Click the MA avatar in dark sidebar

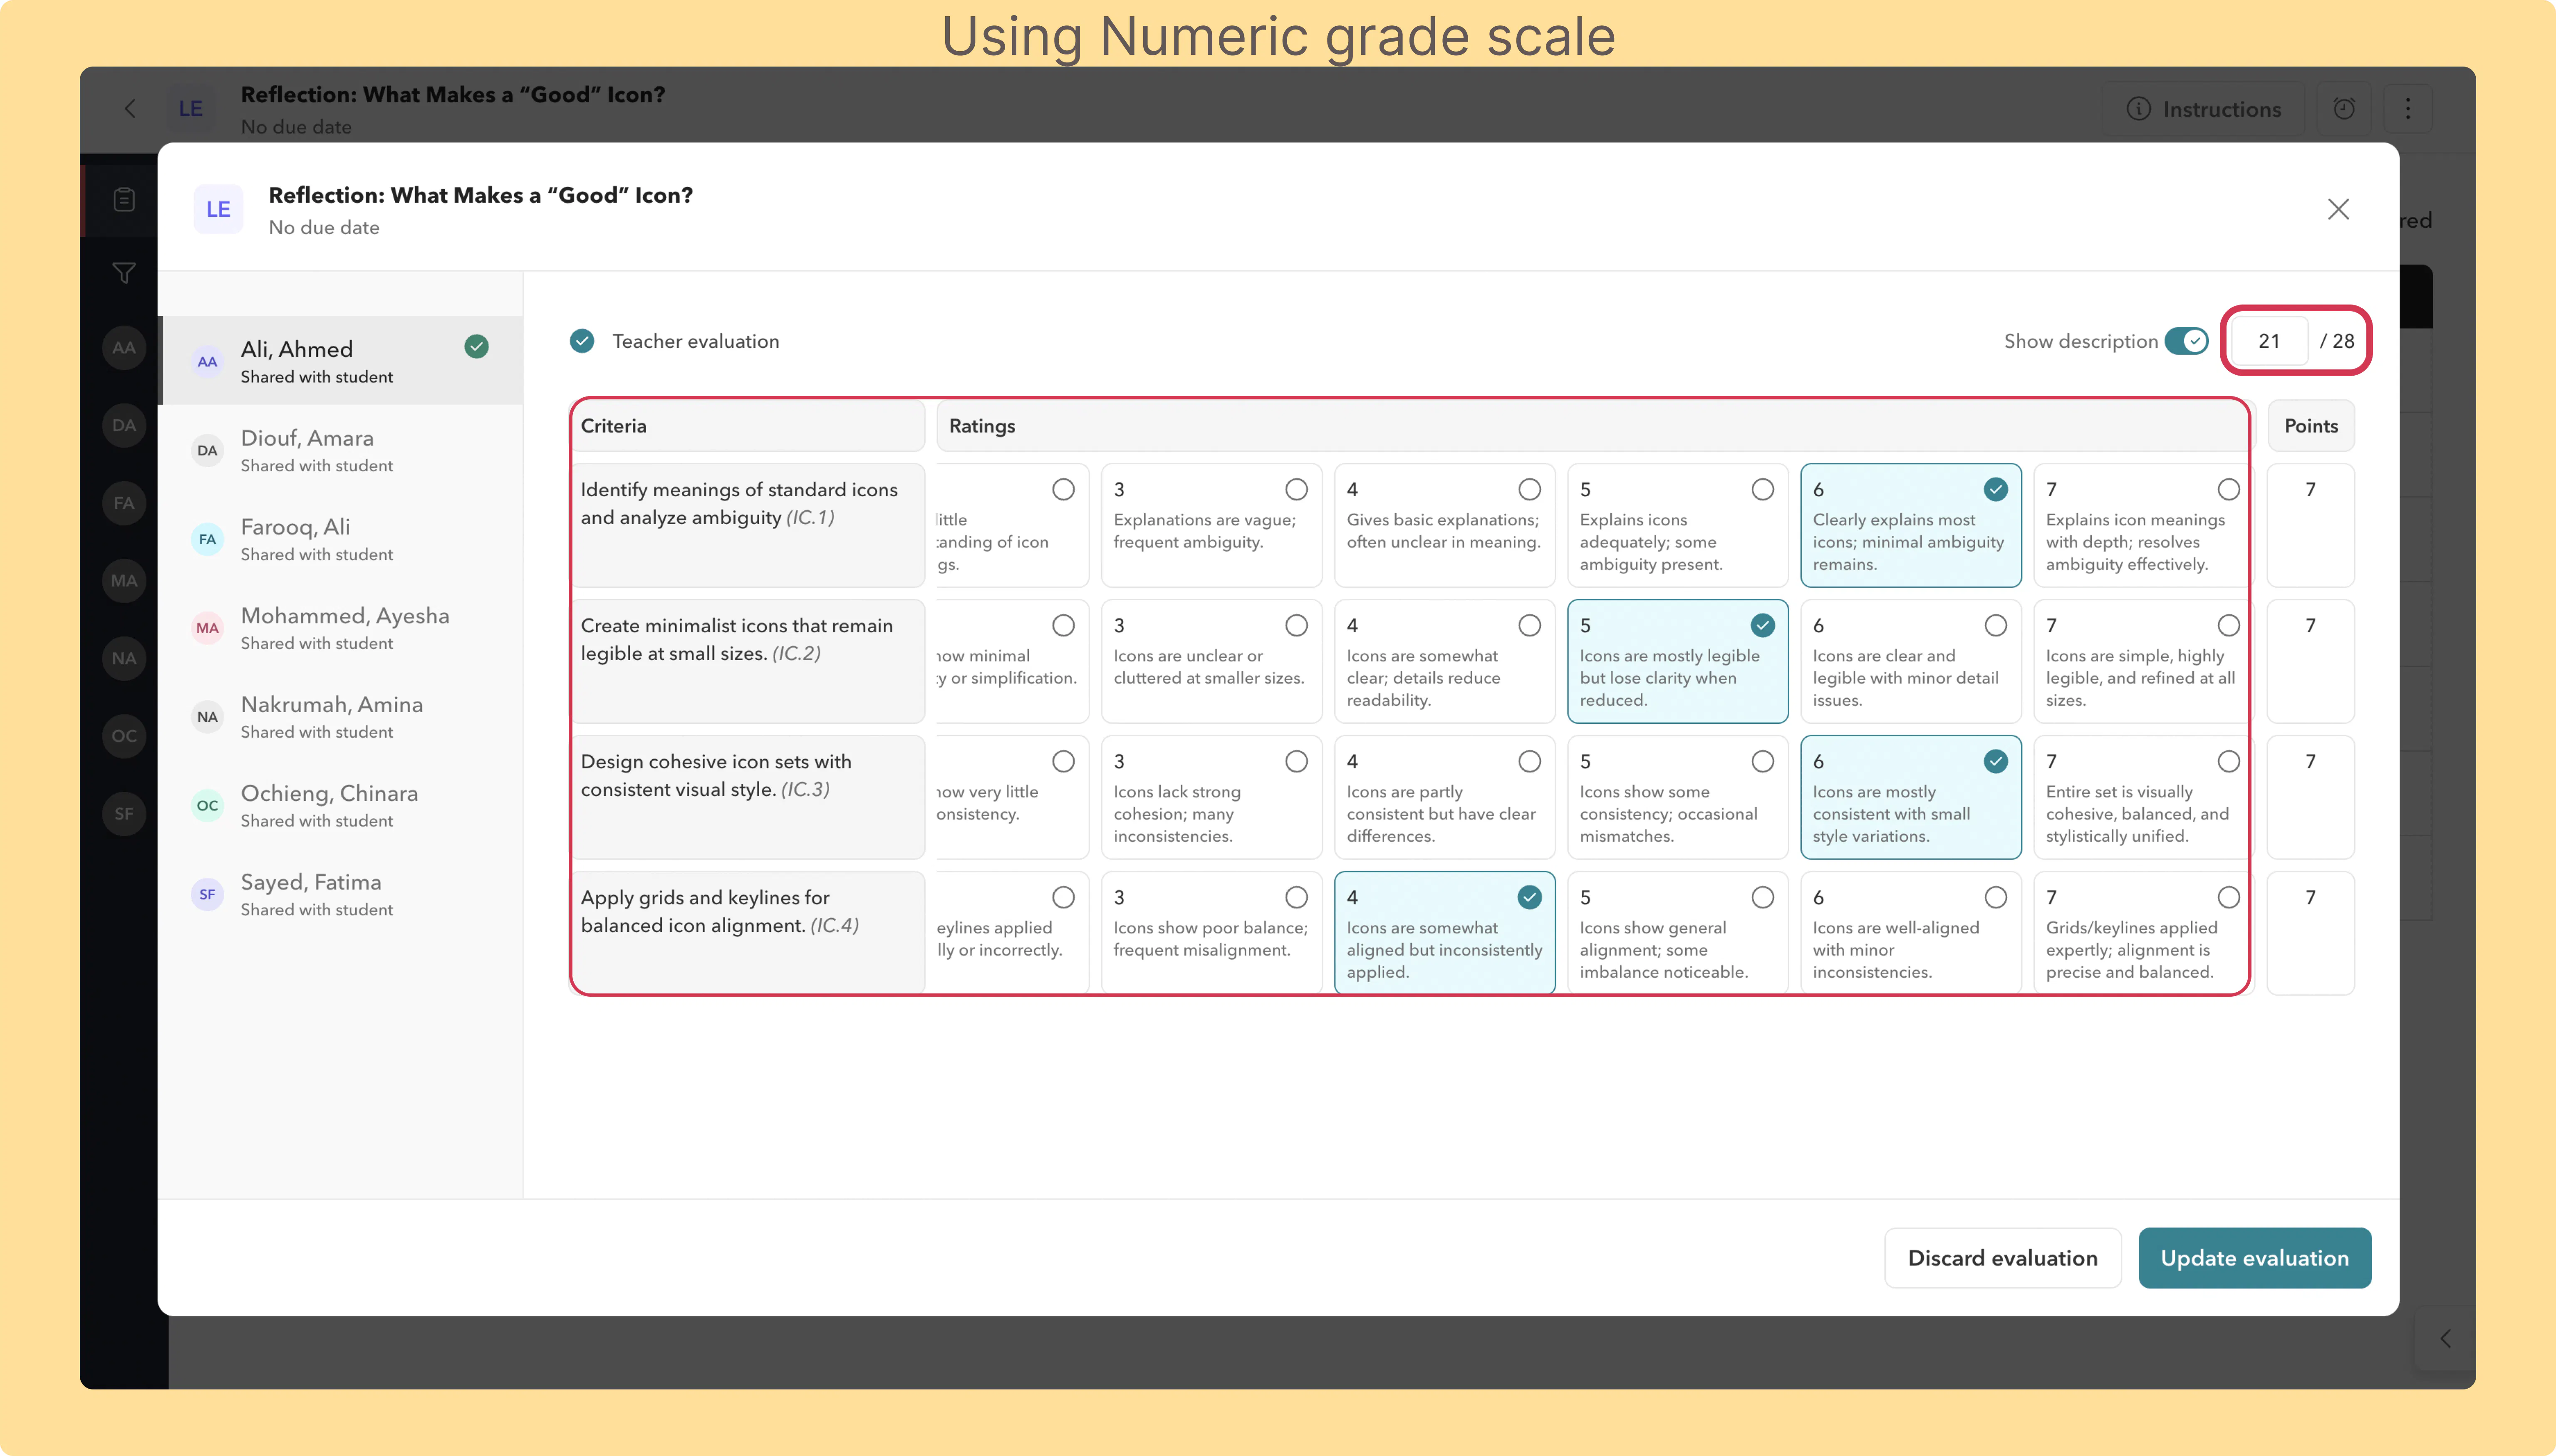(124, 581)
